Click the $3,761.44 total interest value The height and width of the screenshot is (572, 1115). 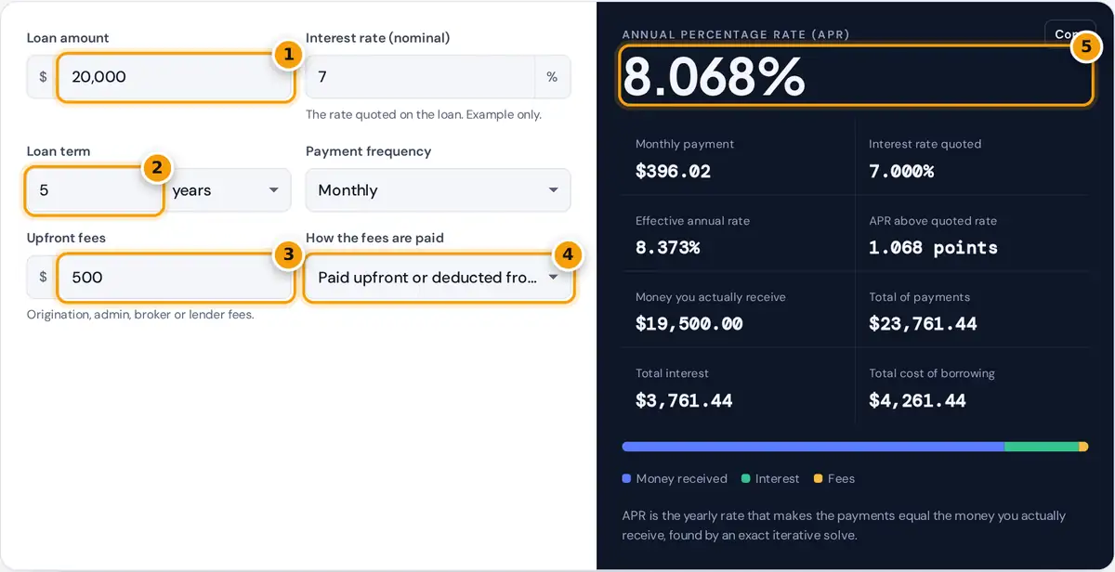click(684, 401)
